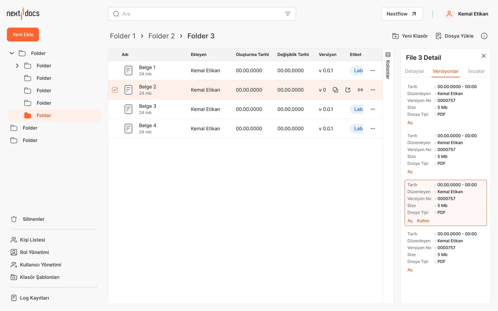Open the Kolonlar column settings
498x311 pixels.
(388, 65)
